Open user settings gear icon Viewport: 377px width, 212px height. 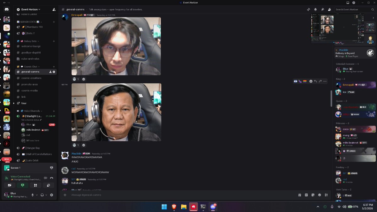(x=52, y=195)
